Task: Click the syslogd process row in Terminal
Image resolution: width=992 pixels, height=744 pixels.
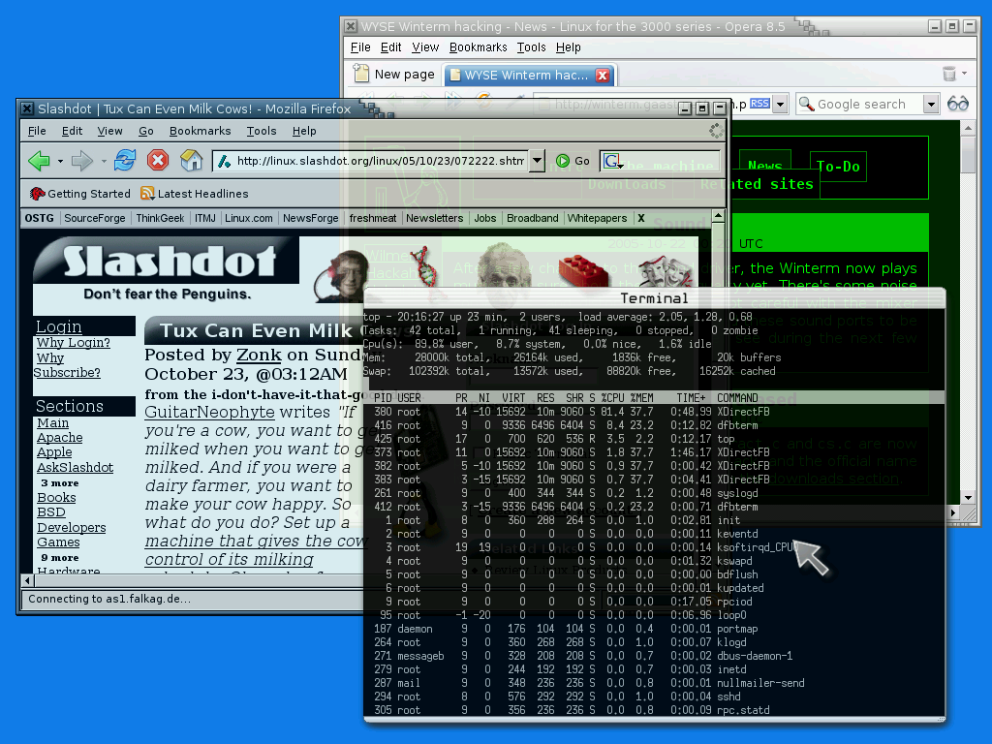Action: click(x=654, y=493)
